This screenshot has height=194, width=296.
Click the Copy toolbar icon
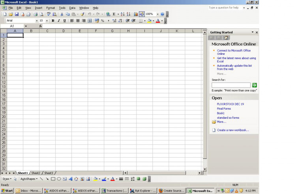coord(67,14)
